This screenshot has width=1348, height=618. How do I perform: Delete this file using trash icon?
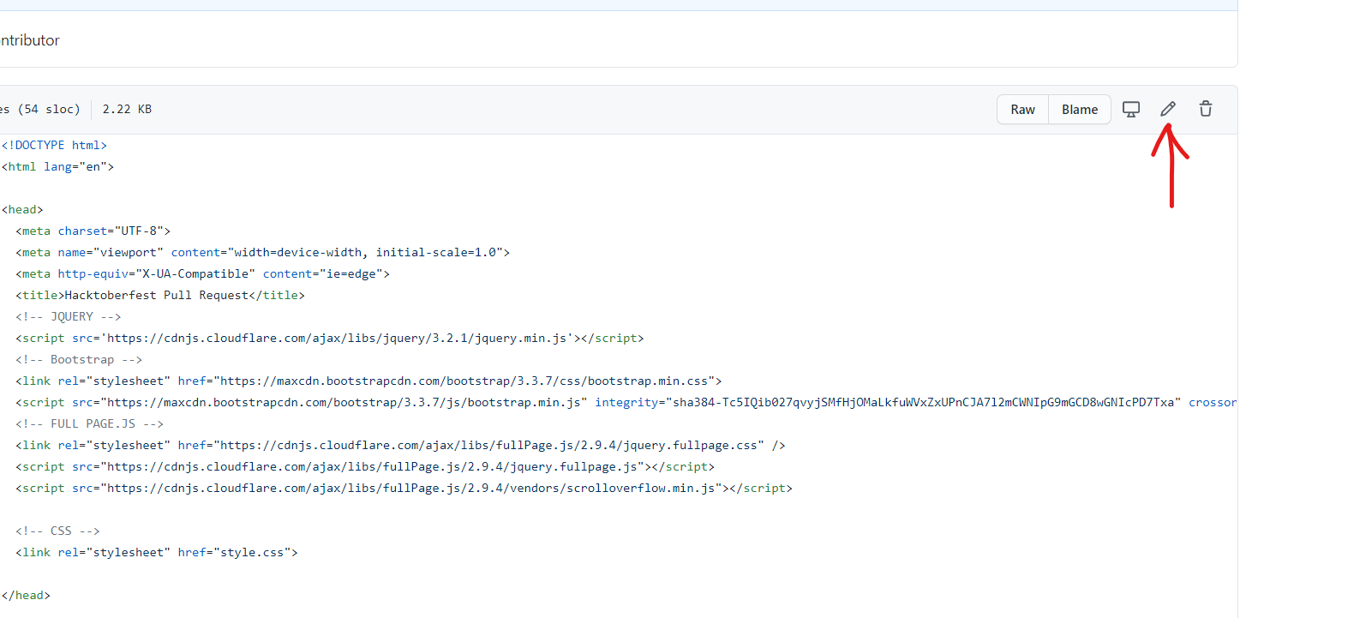click(1206, 109)
